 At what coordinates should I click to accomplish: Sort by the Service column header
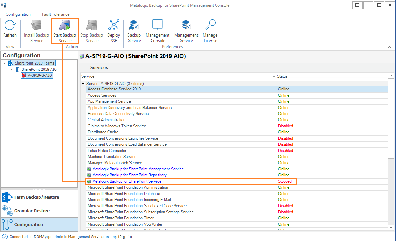(178, 76)
